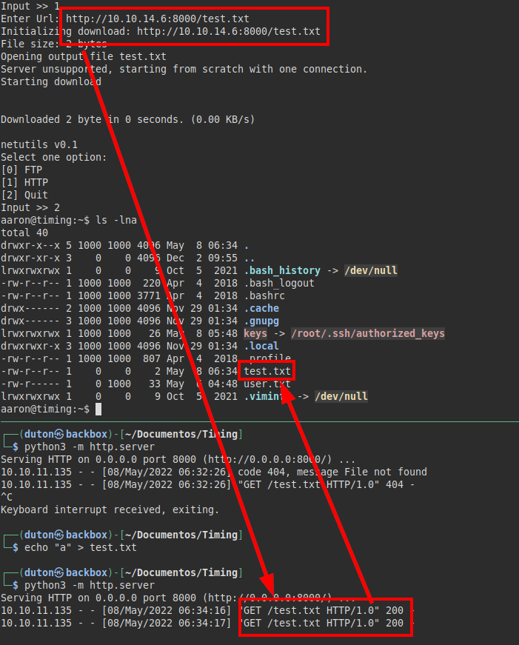Click the ^C interrupt text
The height and width of the screenshot is (645, 519).
tap(7, 498)
